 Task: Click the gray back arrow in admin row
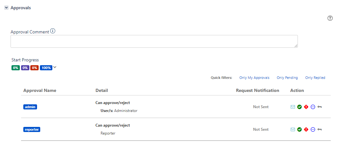pyautogui.click(x=320, y=107)
